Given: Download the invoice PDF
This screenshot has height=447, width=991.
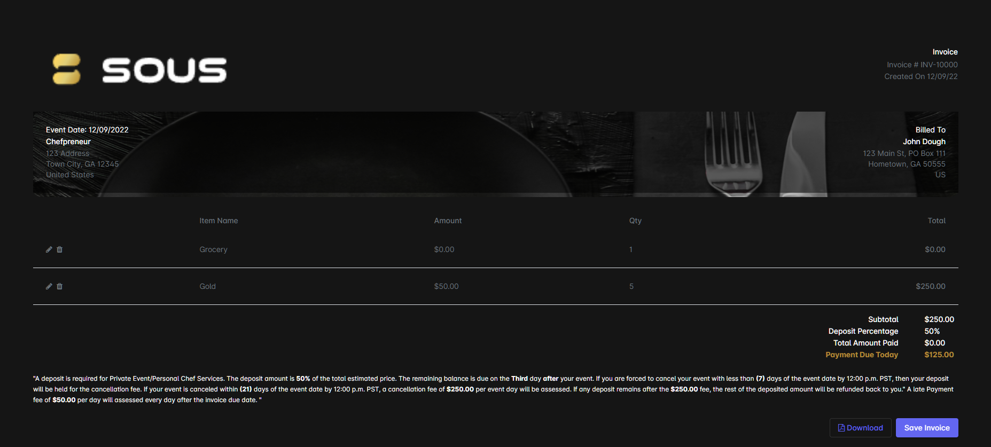Looking at the screenshot, I should pos(860,428).
